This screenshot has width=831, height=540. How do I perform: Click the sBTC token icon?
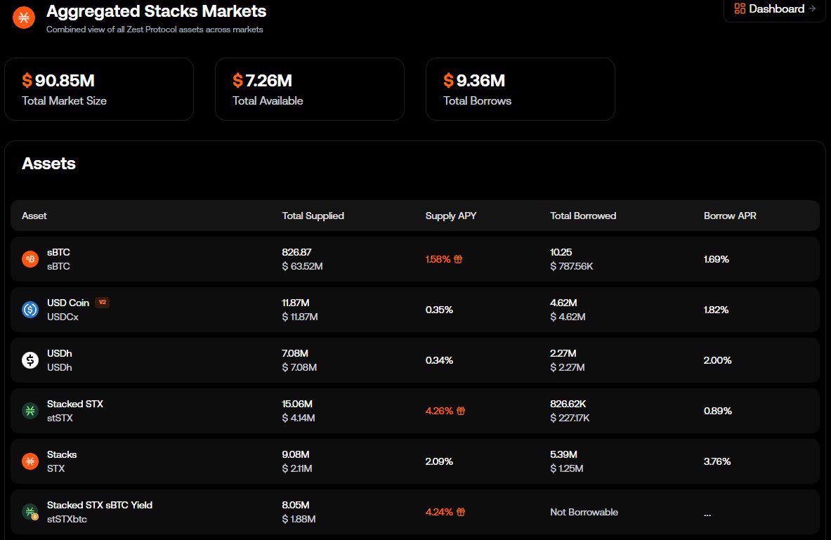click(x=30, y=259)
